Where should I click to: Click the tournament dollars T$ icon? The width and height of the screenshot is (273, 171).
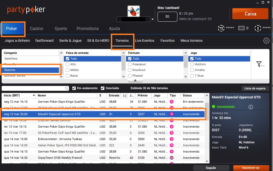[x=221, y=28]
